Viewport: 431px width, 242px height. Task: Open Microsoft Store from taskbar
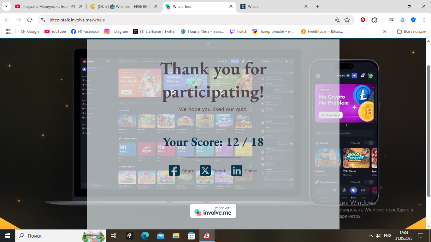pyautogui.click(x=192, y=236)
